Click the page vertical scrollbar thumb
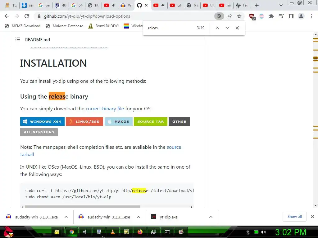This screenshot has height=238, width=318. point(316,59)
